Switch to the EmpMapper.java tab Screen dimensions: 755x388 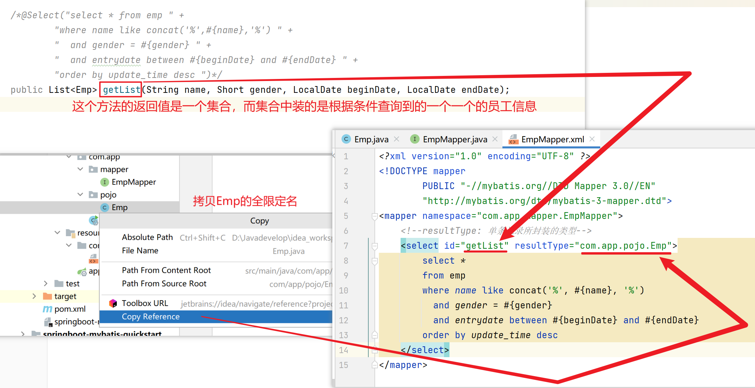click(455, 139)
